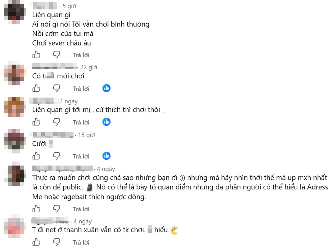Dislike the 'Cười' comment
This screenshot has width=332, height=250.
(x=57, y=156)
